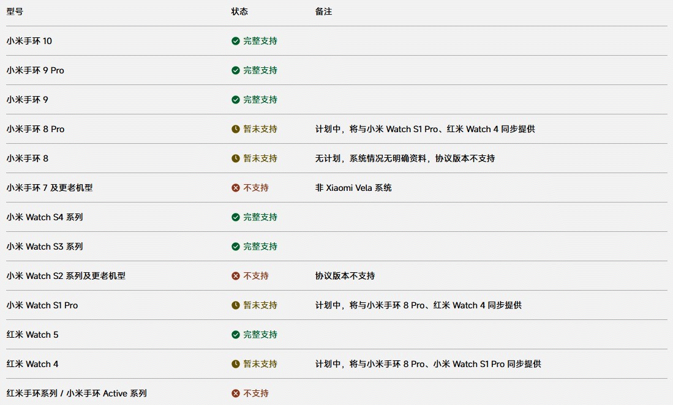Click clock icon for 红米 Watch 4
Viewport: 673px width, 405px height.
coord(236,364)
